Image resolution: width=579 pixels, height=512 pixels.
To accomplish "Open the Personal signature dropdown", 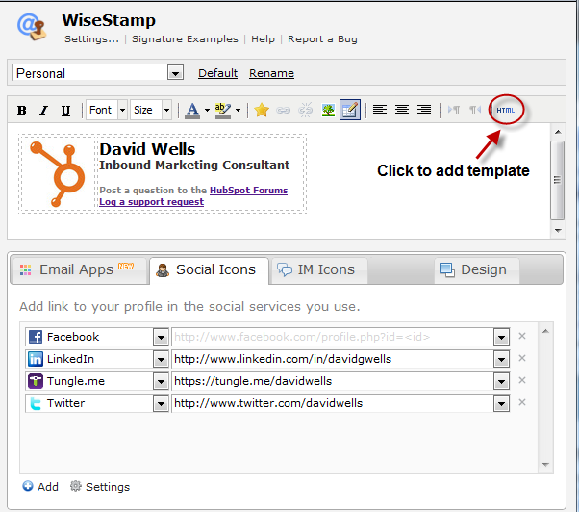I will (x=175, y=73).
